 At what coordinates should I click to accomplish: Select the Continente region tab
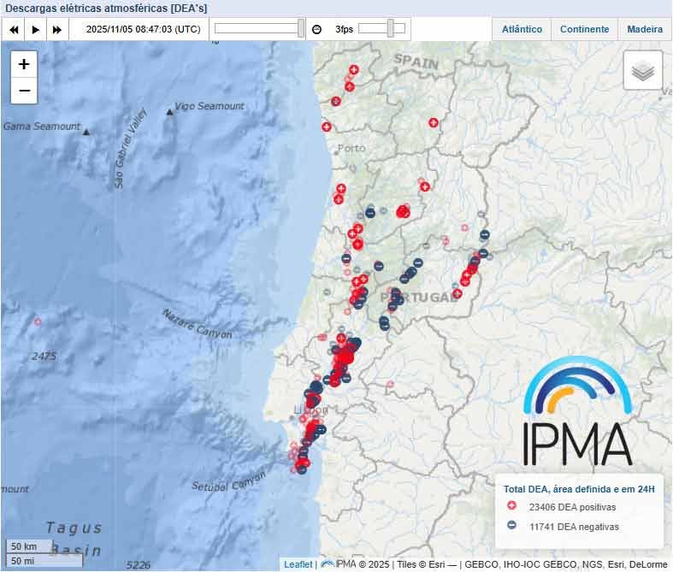click(x=584, y=29)
